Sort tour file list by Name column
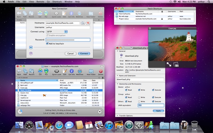Screen dimensions: 213x133 point(37,80)
